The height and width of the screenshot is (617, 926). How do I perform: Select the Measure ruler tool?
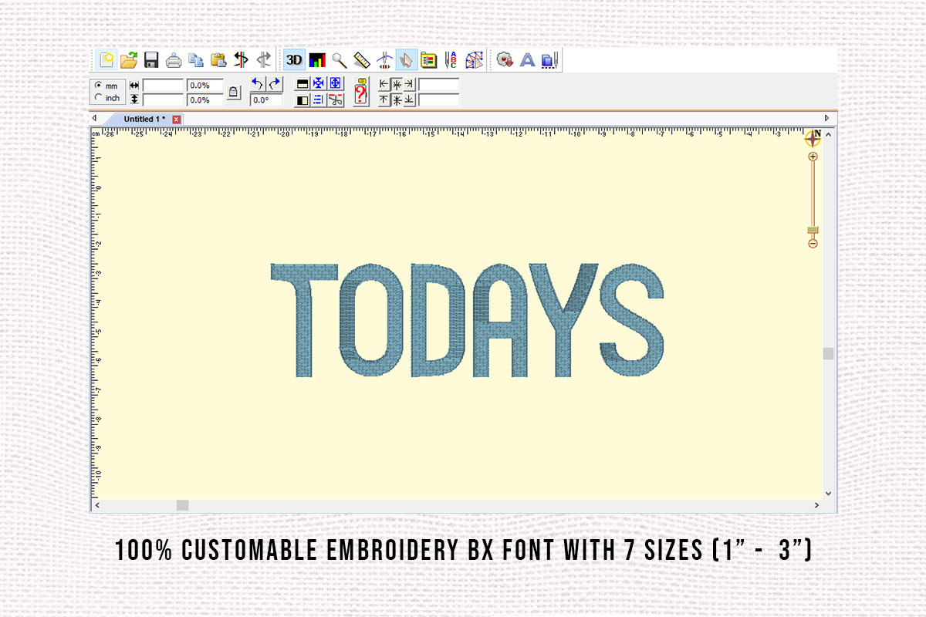(x=360, y=61)
